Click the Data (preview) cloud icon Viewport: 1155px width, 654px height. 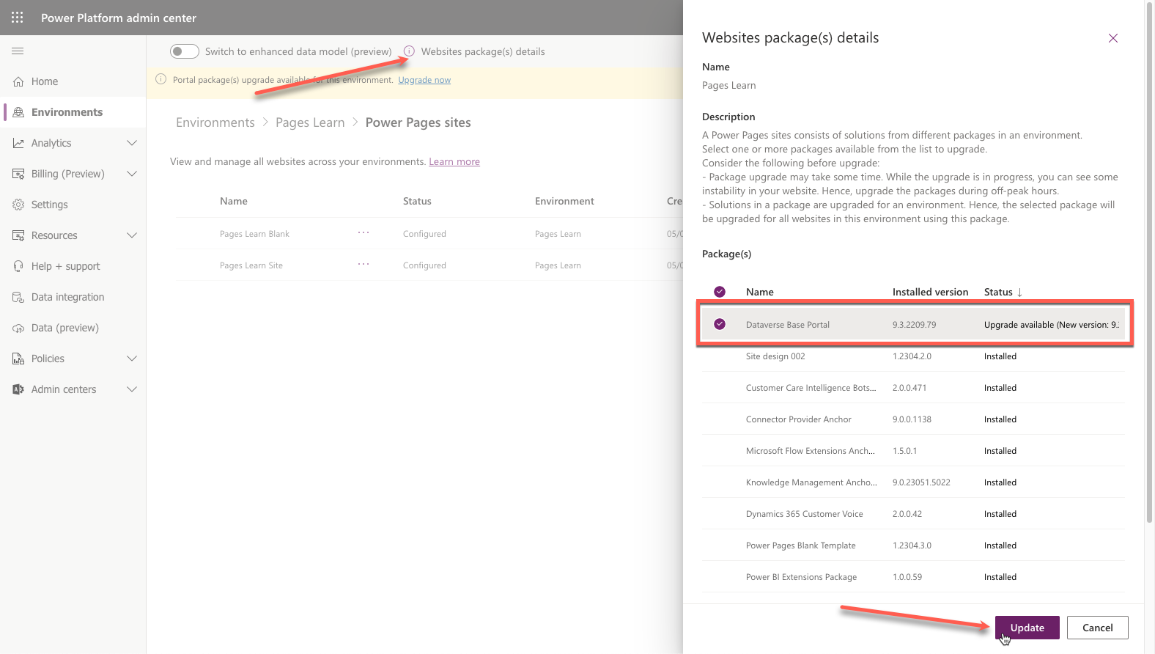(x=18, y=328)
